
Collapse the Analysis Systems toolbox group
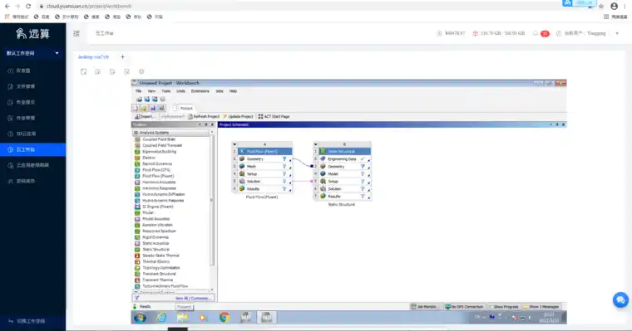[x=136, y=133]
